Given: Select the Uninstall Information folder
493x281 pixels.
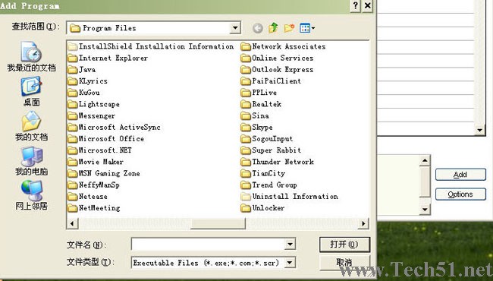Looking at the screenshot, I should [289, 197].
